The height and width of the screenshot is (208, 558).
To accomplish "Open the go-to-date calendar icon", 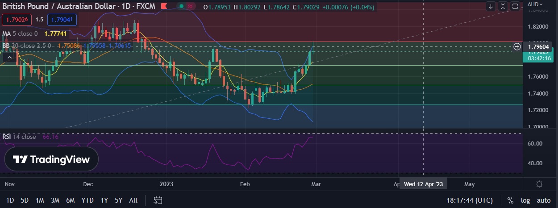I will 158,200.
